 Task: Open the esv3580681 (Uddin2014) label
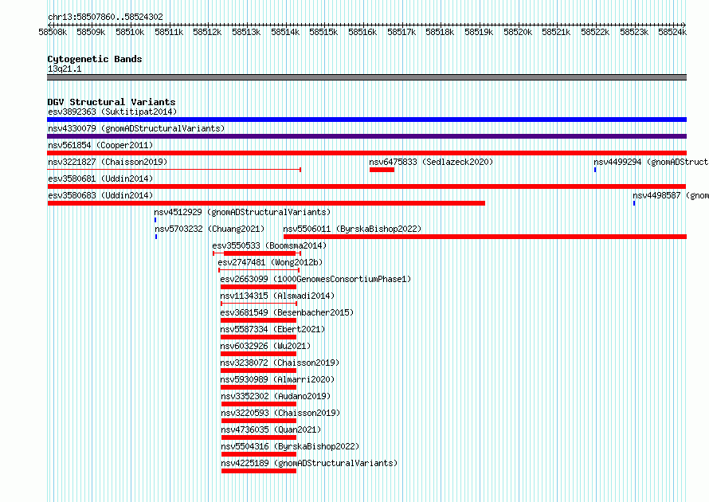100,178
